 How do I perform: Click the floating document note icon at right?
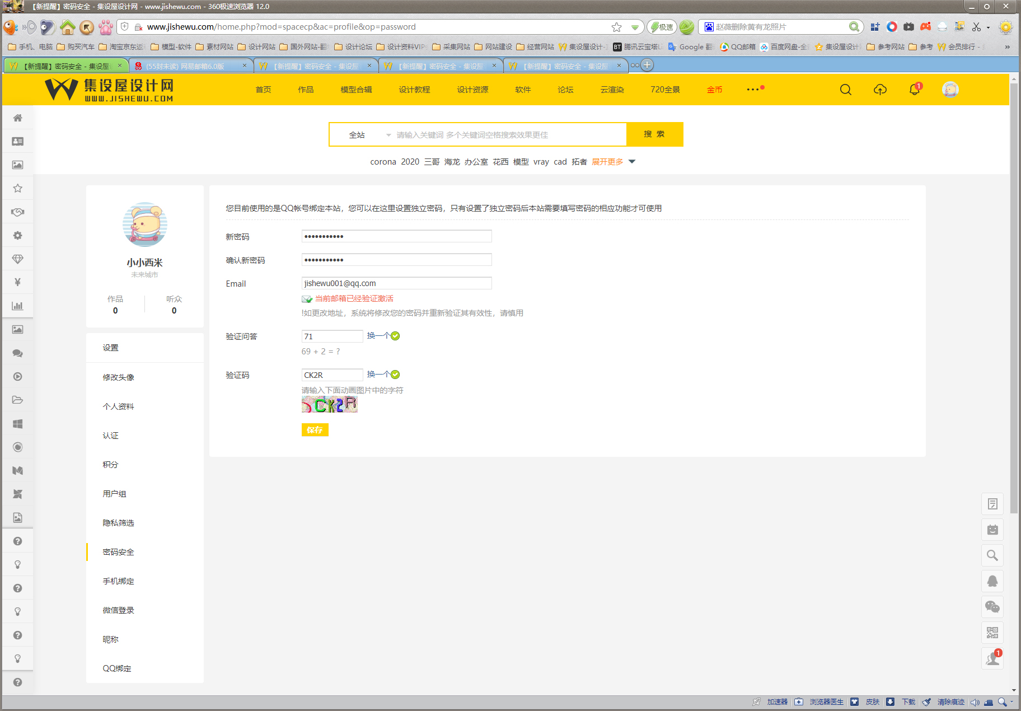pos(992,504)
